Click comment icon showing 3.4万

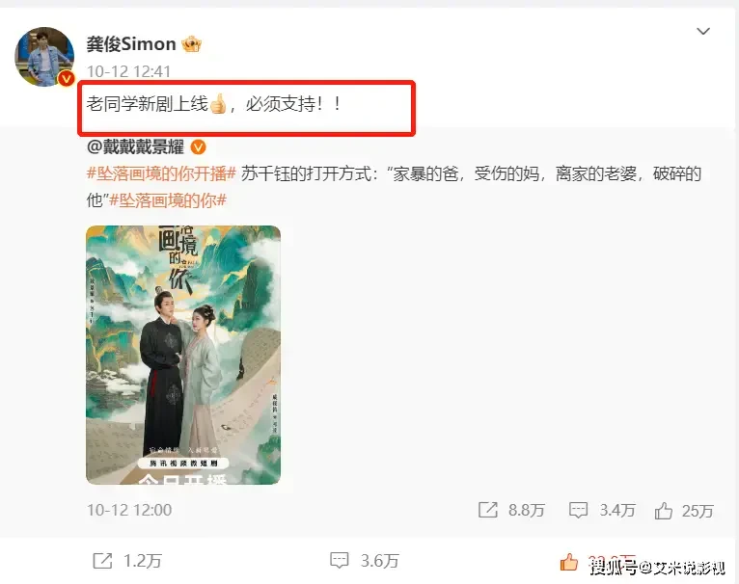pyautogui.click(x=578, y=510)
